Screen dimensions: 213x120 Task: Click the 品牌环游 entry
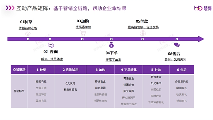(x=41, y=94)
